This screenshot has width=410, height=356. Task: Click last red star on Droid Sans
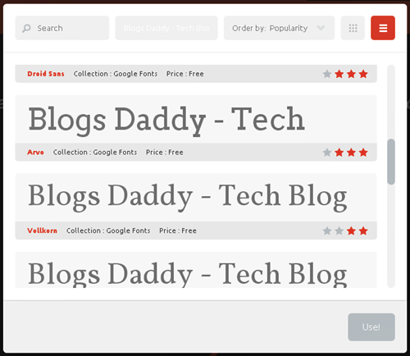363,74
